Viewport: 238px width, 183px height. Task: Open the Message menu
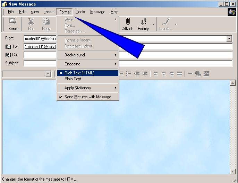(x=97, y=12)
